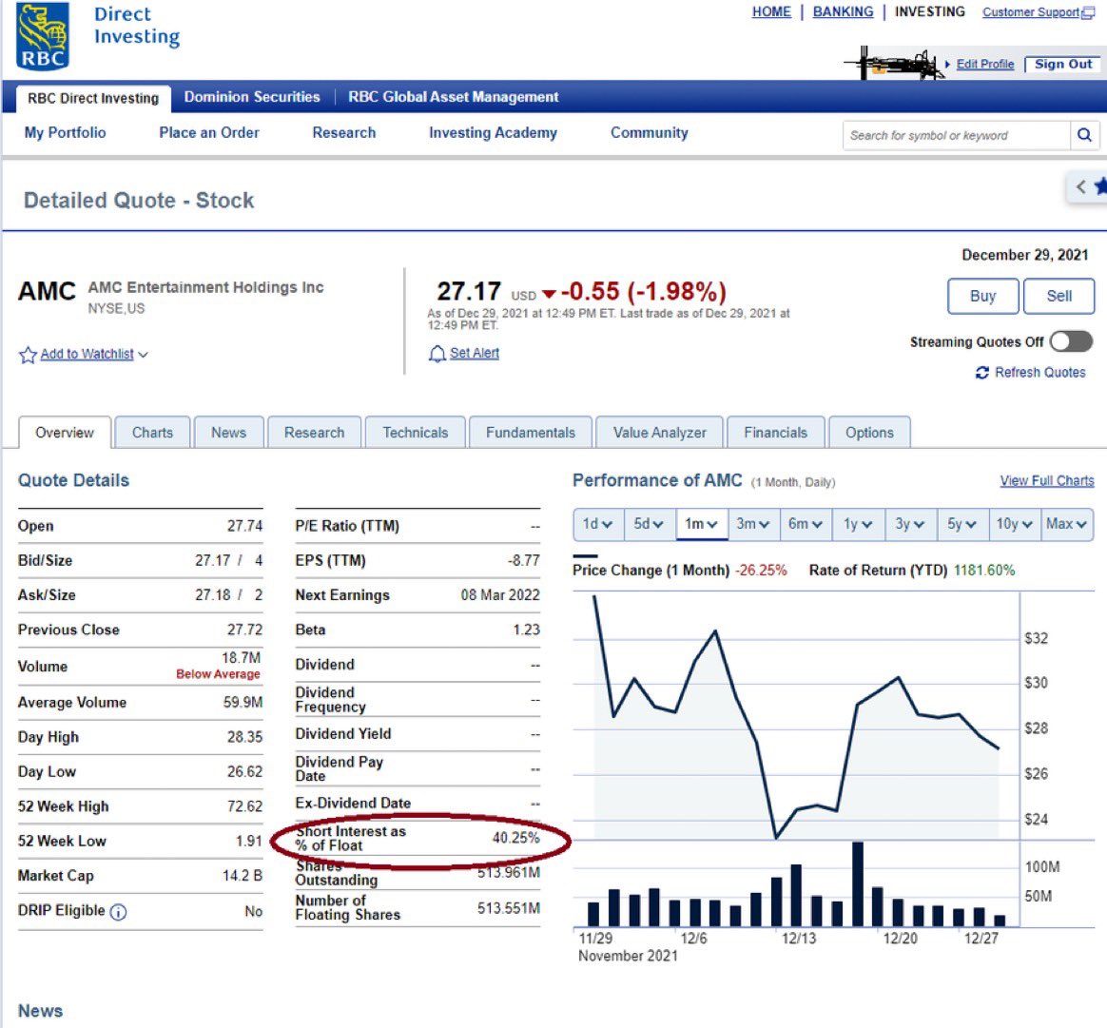This screenshot has width=1107, height=1028.
Task: Click the symbol or keyword search field
Action: pyautogui.click(x=957, y=135)
